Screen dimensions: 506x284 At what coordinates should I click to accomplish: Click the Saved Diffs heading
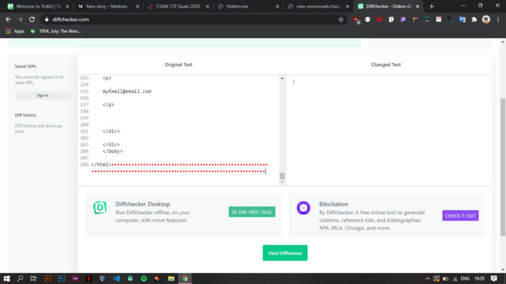[x=25, y=66]
